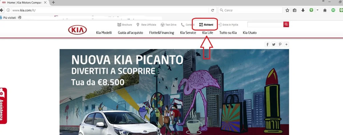Click the plus more-sharing icon

286,44
